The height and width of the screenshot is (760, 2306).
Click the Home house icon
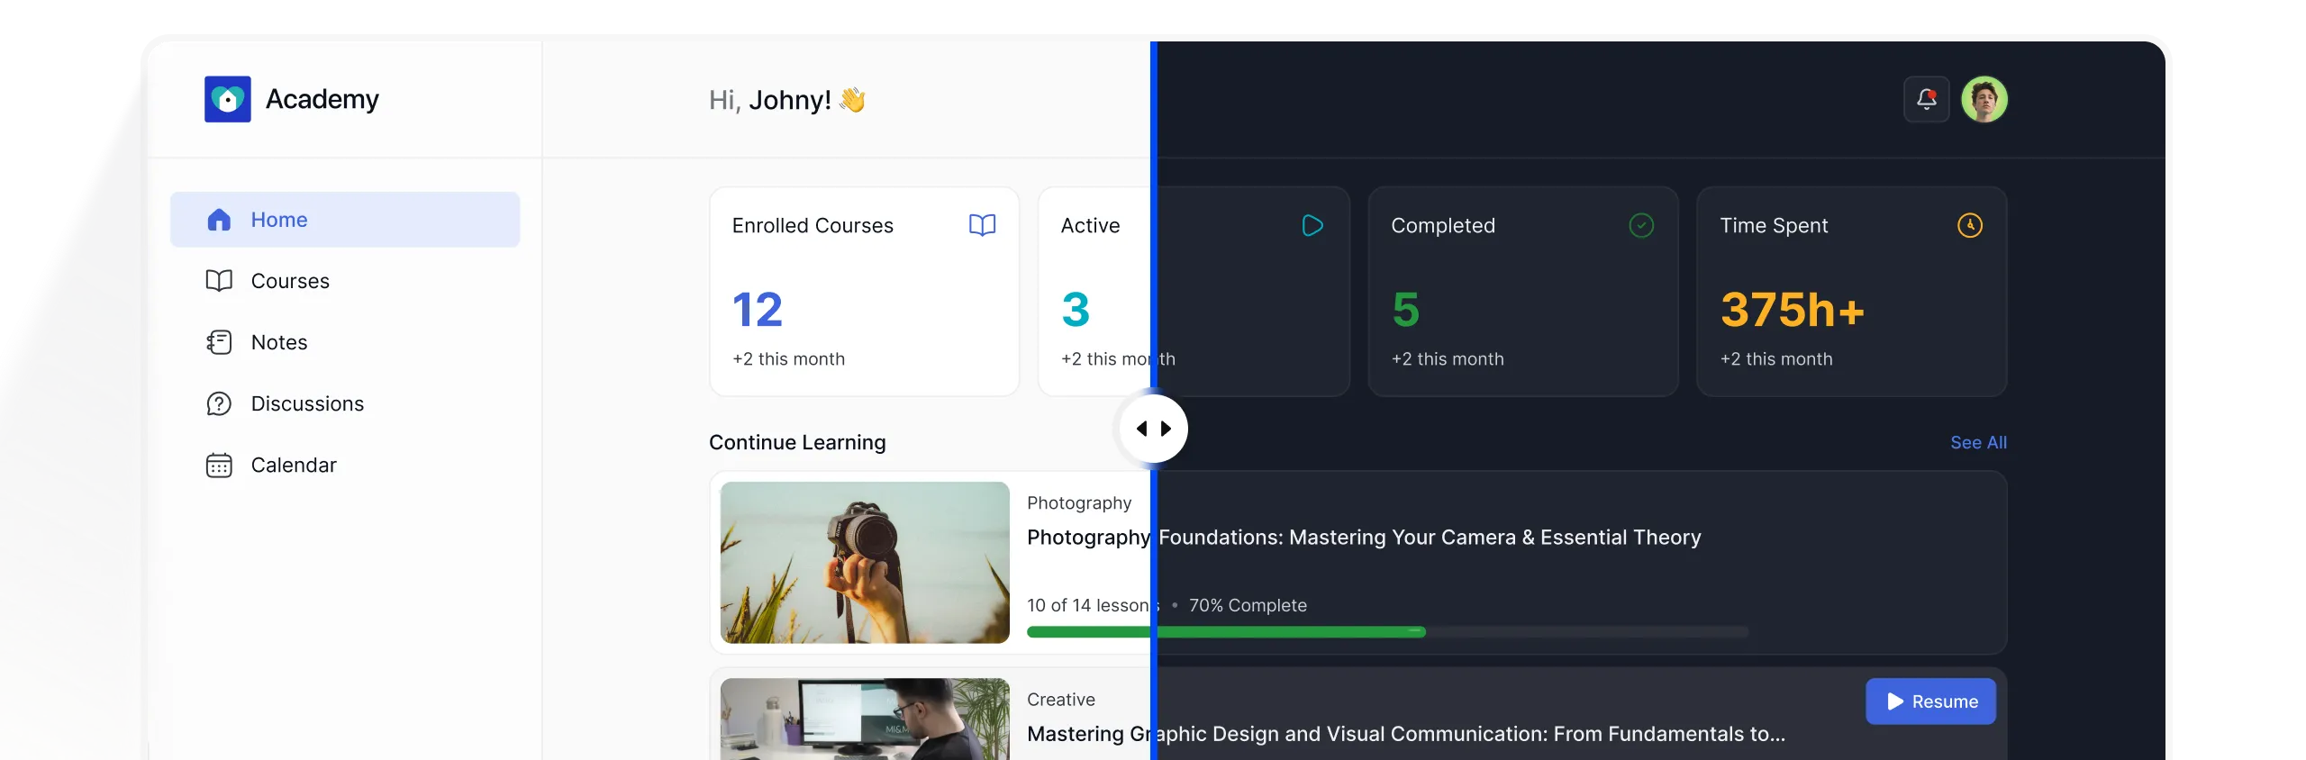tap(219, 220)
